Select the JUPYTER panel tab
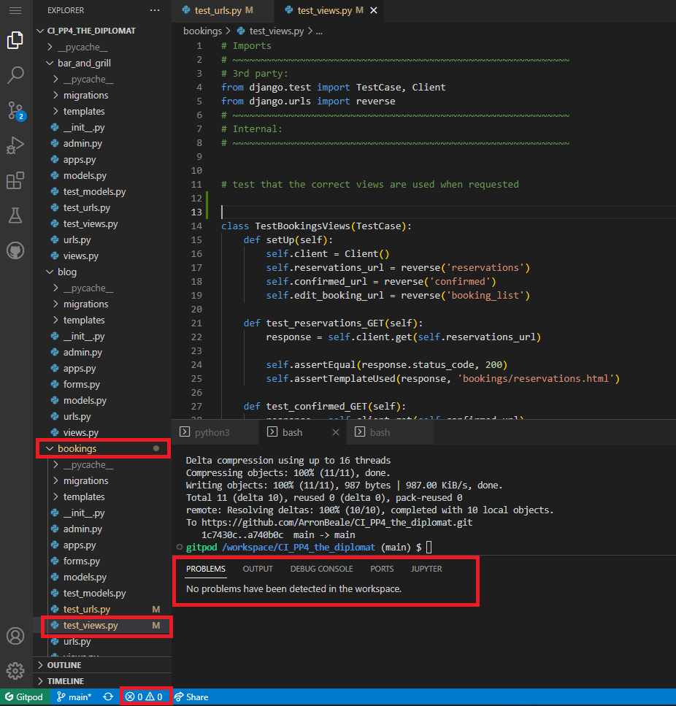The image size is (676, 706). pyautogui.click(x=426, y=569)
